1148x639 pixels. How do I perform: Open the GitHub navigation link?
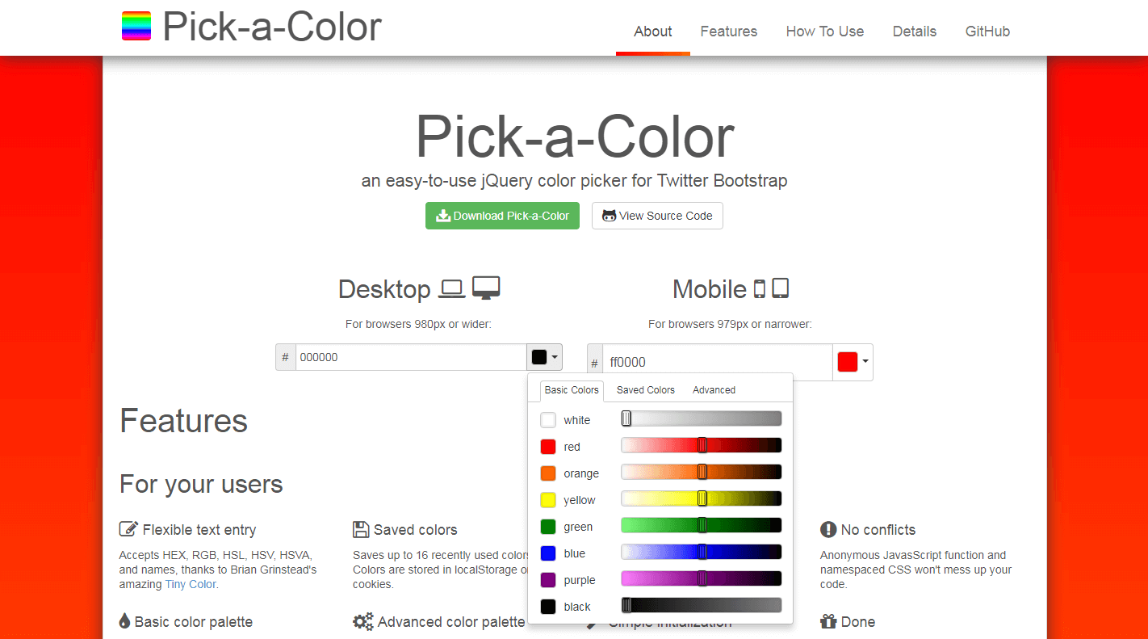(x=987, y=32)
